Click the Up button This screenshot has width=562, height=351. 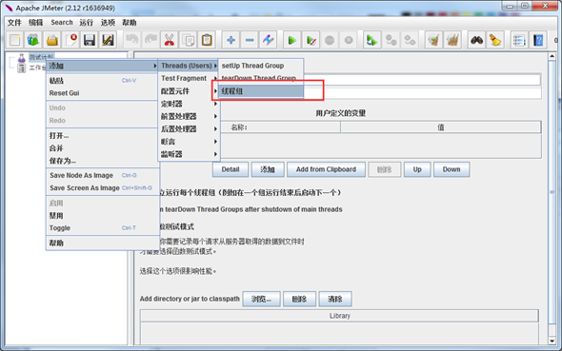point(417,169)
